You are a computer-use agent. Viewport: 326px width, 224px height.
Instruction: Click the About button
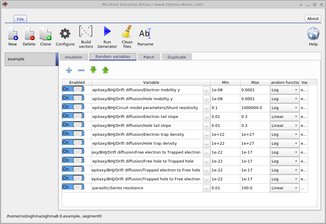[313, 18]
